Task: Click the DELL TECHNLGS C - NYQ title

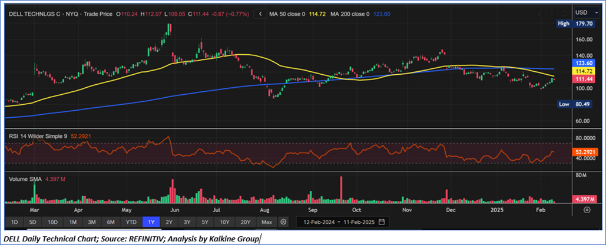Action: (x=44, y=14)
